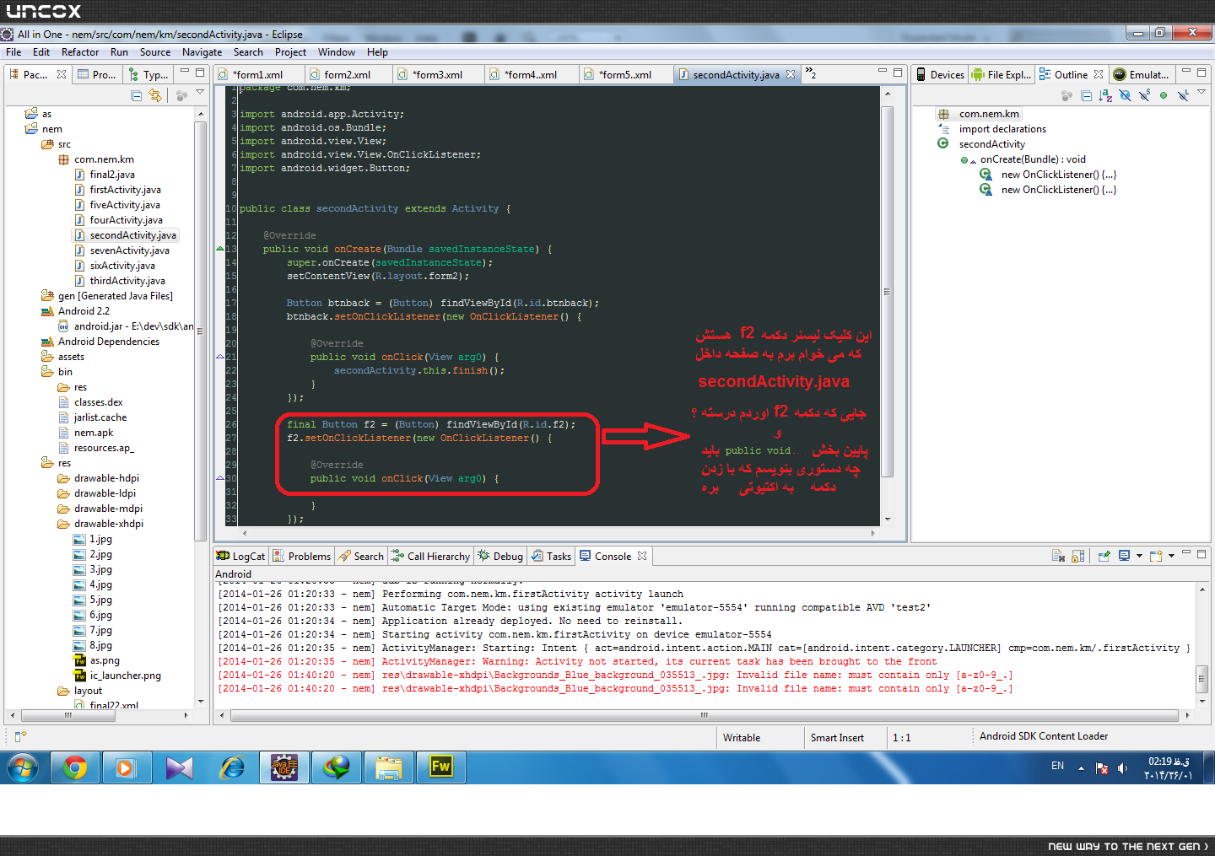Switch to form5.xml editor tab
Viewport: 1215px width, 856px height.
coord(625,74)
